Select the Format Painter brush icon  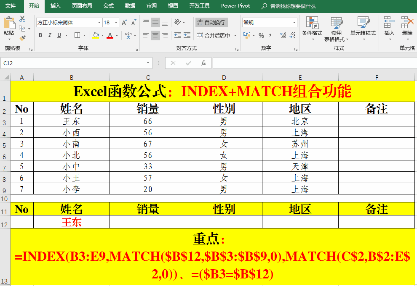pyautogui.click(x=22, y=38)
